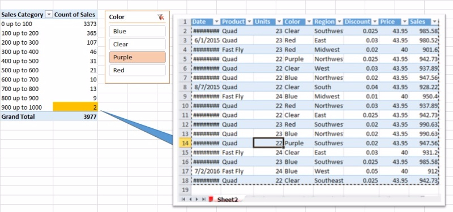Open the Sales column filter dropdown

point(434,22)
